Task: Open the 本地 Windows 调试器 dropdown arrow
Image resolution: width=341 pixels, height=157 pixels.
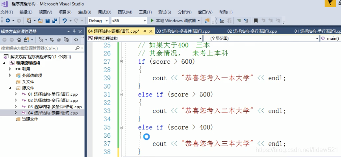Action: (x=199, y=20)
